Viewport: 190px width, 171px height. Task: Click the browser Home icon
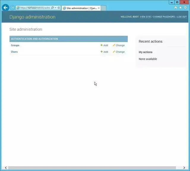click(175, 8)
